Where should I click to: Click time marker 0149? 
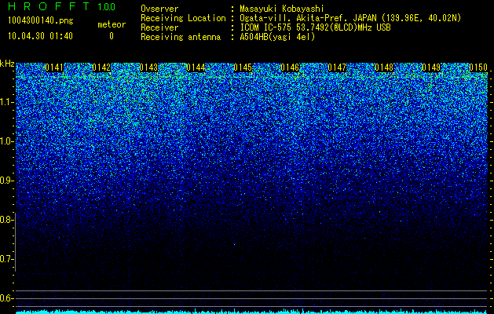tap(431, 68)
